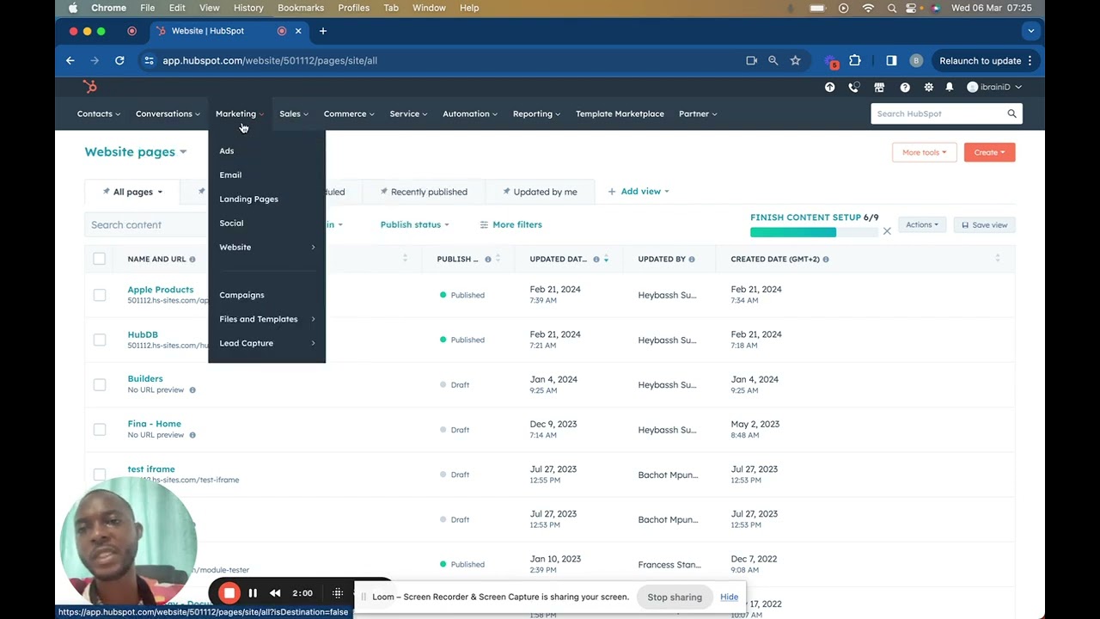This screenshot has height=619, width=1100.
Task: Click More filters
Action: [x=510, y=224]
